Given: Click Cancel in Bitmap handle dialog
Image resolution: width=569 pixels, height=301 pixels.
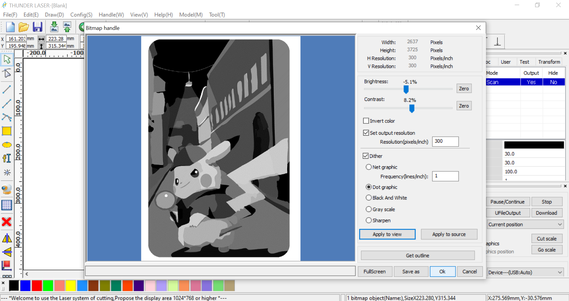Looking at the screenshot, I should [x=470, y=271].
